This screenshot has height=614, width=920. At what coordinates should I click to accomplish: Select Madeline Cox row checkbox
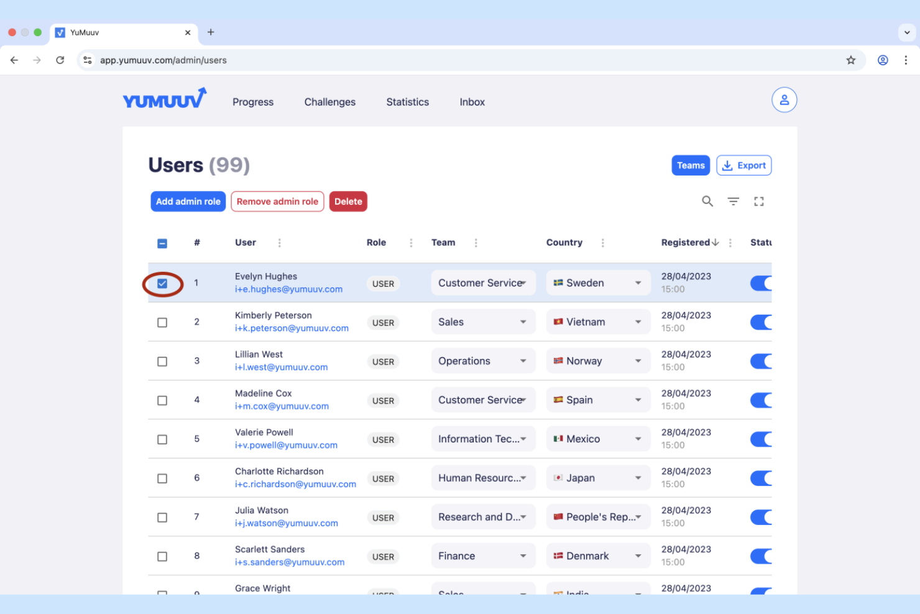tap(162, 401)
